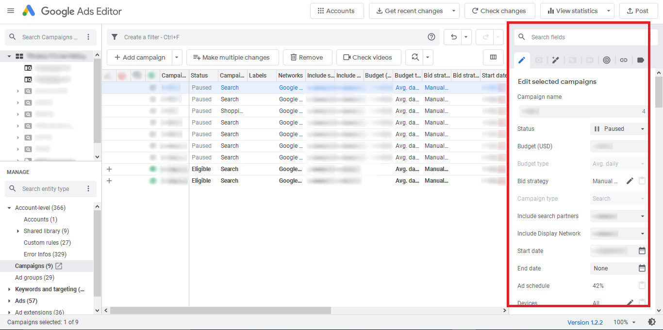Click the horizontal scrollbar under campaign table

pos(220,310)
